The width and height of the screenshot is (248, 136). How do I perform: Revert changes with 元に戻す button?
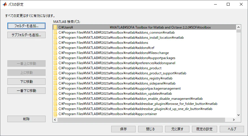click(177, 129)
